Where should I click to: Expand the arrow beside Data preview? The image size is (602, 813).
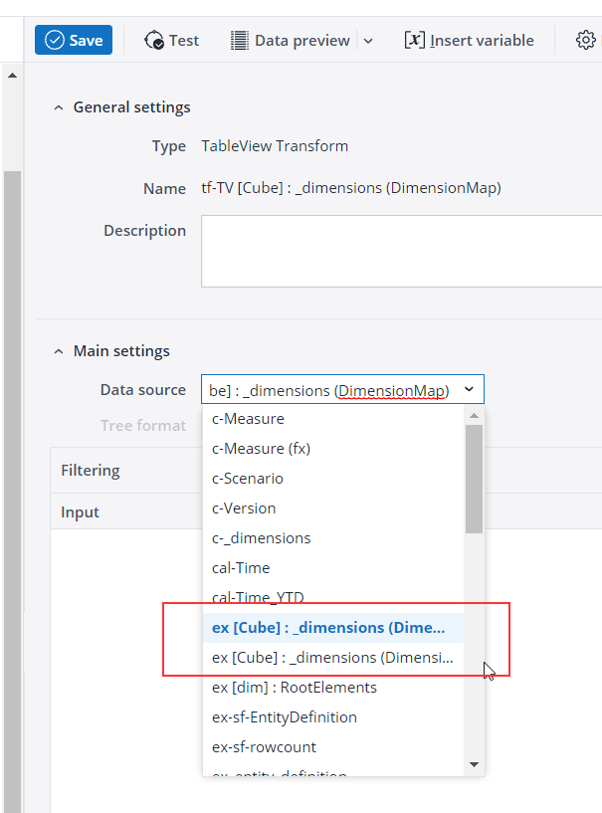pos(368,41)
